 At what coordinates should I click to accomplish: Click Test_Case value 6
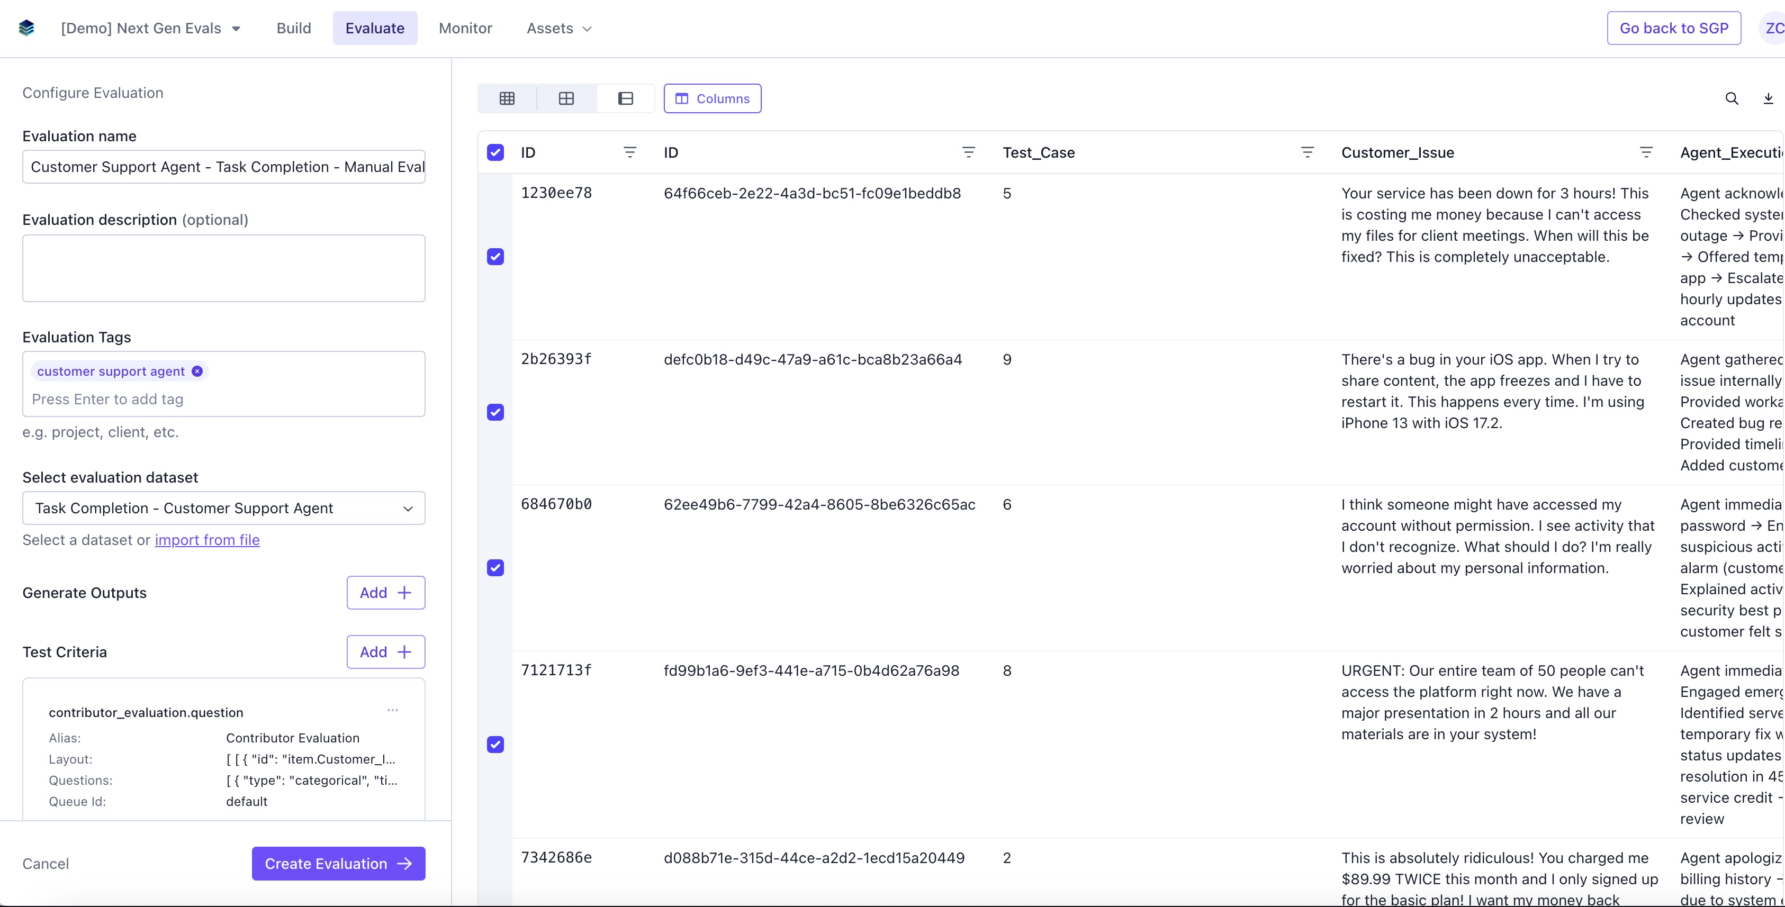[1007, 504]
